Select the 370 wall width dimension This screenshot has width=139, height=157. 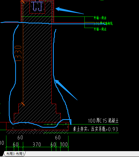point(37,144)
